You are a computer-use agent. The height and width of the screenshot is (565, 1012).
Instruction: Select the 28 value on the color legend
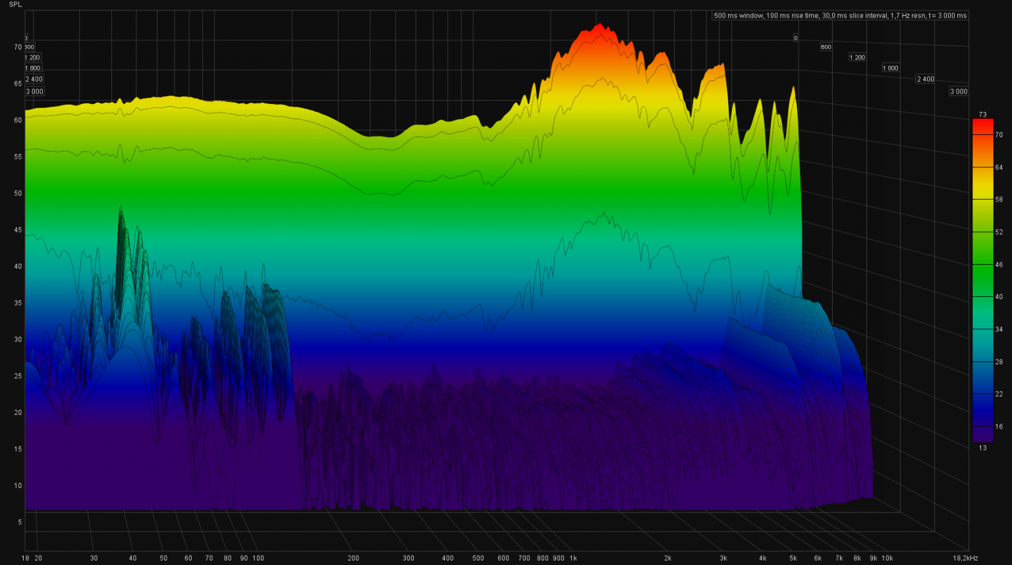tap(999, 362)
